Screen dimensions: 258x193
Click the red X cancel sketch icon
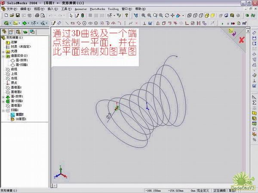[242, 40]
